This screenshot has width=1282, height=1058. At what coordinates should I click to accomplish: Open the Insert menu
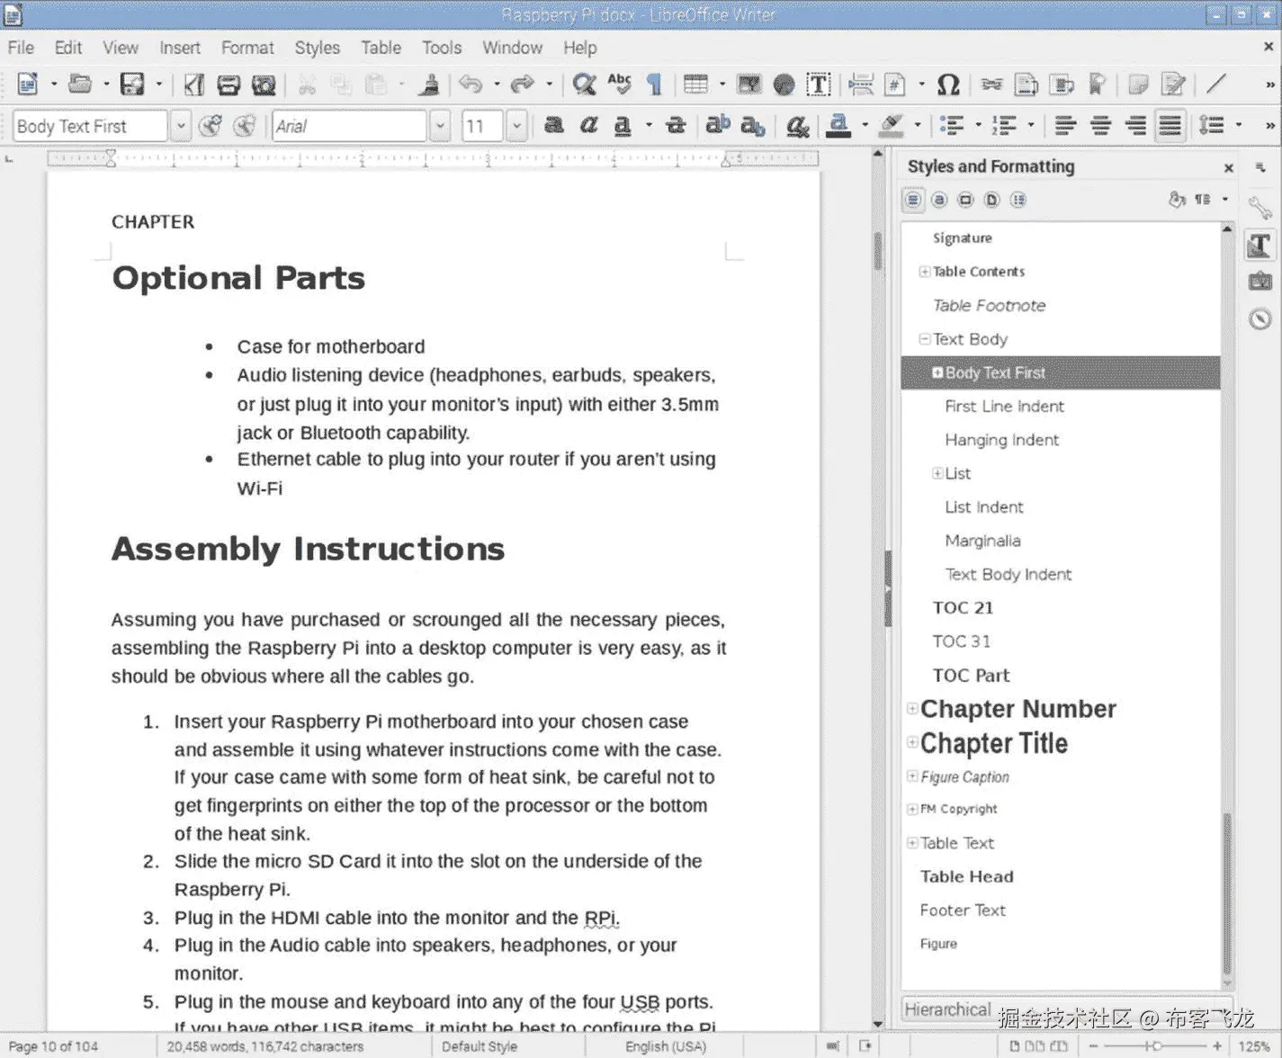pyautogui.click(x=180, y=48)
